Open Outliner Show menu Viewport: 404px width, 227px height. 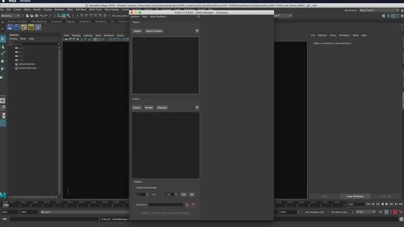pyautogui.click(x=23, y=38)
